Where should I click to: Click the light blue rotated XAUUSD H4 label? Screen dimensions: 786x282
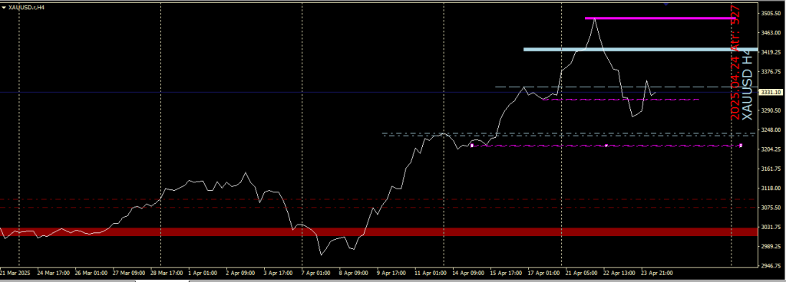click(x=747, y=87)
